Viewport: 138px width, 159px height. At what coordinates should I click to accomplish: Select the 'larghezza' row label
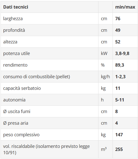coord(13,19)
